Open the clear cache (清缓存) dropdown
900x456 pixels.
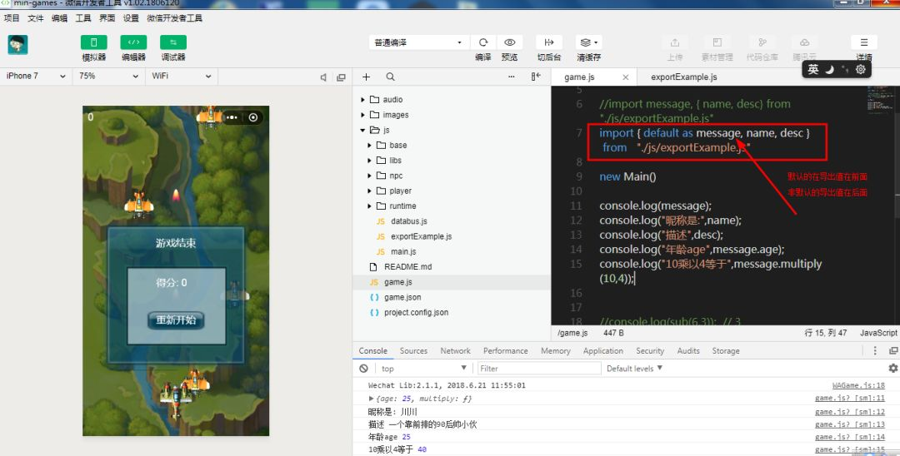click(589, 42)
